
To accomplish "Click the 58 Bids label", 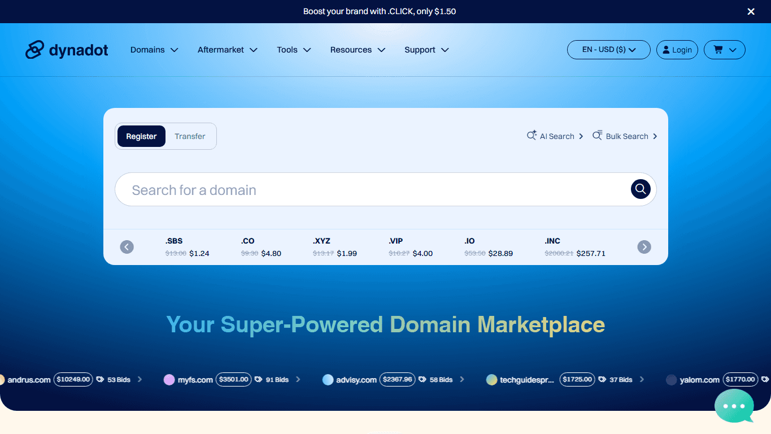I will [441, 380].
